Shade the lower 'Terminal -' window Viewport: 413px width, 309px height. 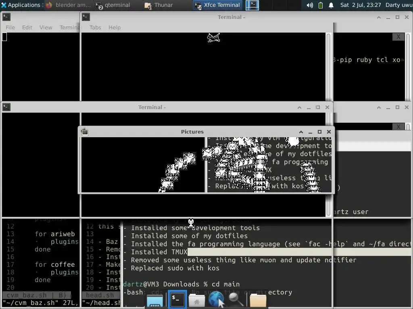coord(300,107)
